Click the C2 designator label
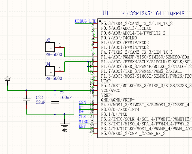The width and height of the screenshot is (192, 154). tap(62, 93)
